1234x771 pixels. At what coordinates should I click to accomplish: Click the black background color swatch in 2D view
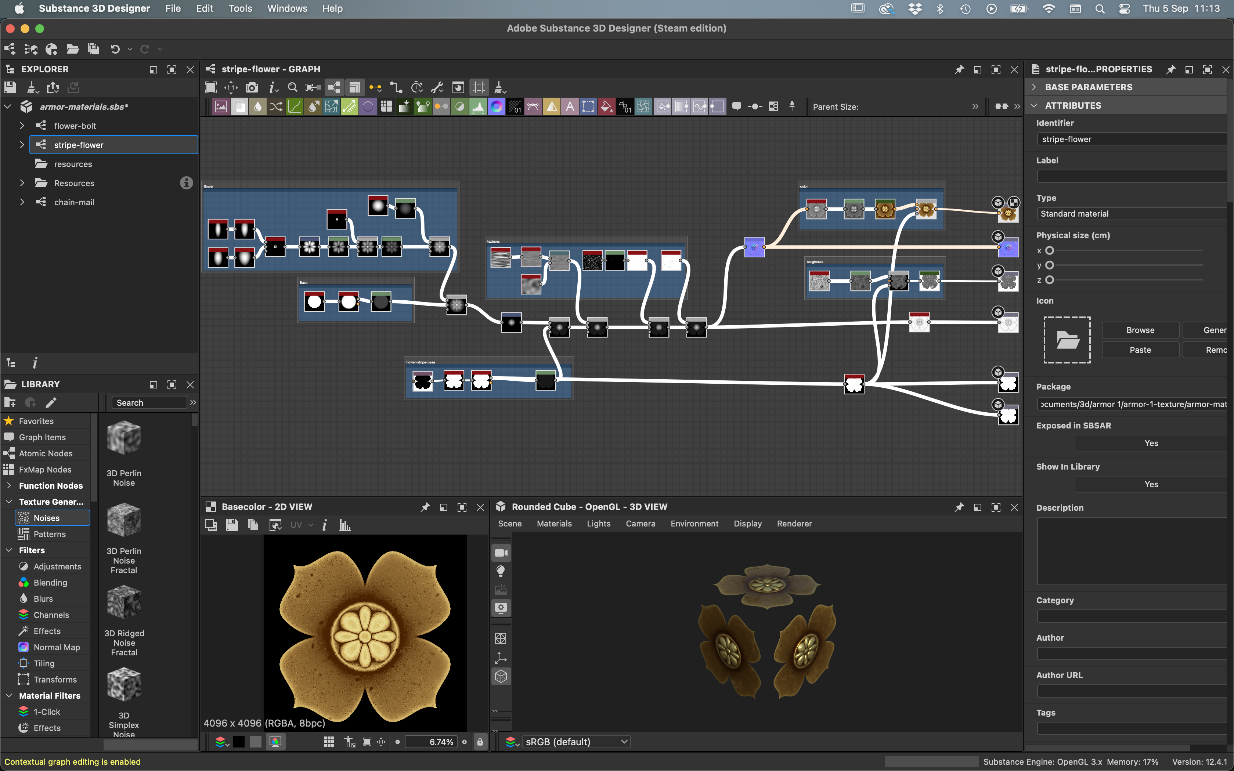point(239,742)
